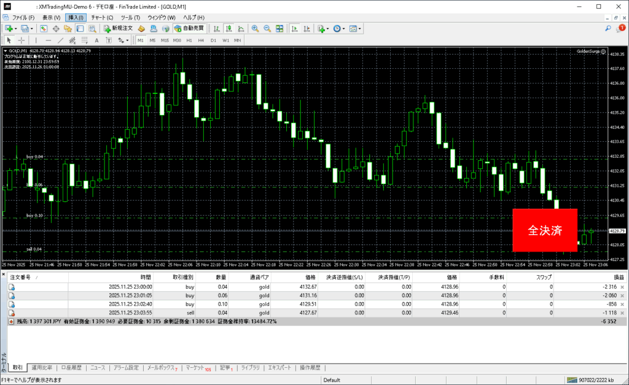Close the 0.10 lot buy order row
Image resolution: width=629 pixels, height=385 pixels.
(x=622, y=304)
